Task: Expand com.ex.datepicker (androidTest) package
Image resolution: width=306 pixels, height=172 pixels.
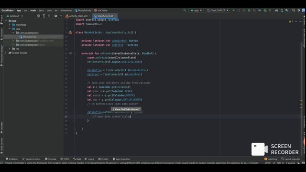Action: pos(13,41)
